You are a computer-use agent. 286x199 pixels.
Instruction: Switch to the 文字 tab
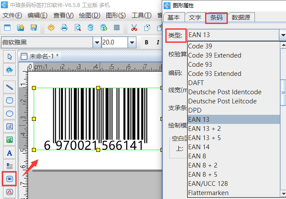[195, 17]
